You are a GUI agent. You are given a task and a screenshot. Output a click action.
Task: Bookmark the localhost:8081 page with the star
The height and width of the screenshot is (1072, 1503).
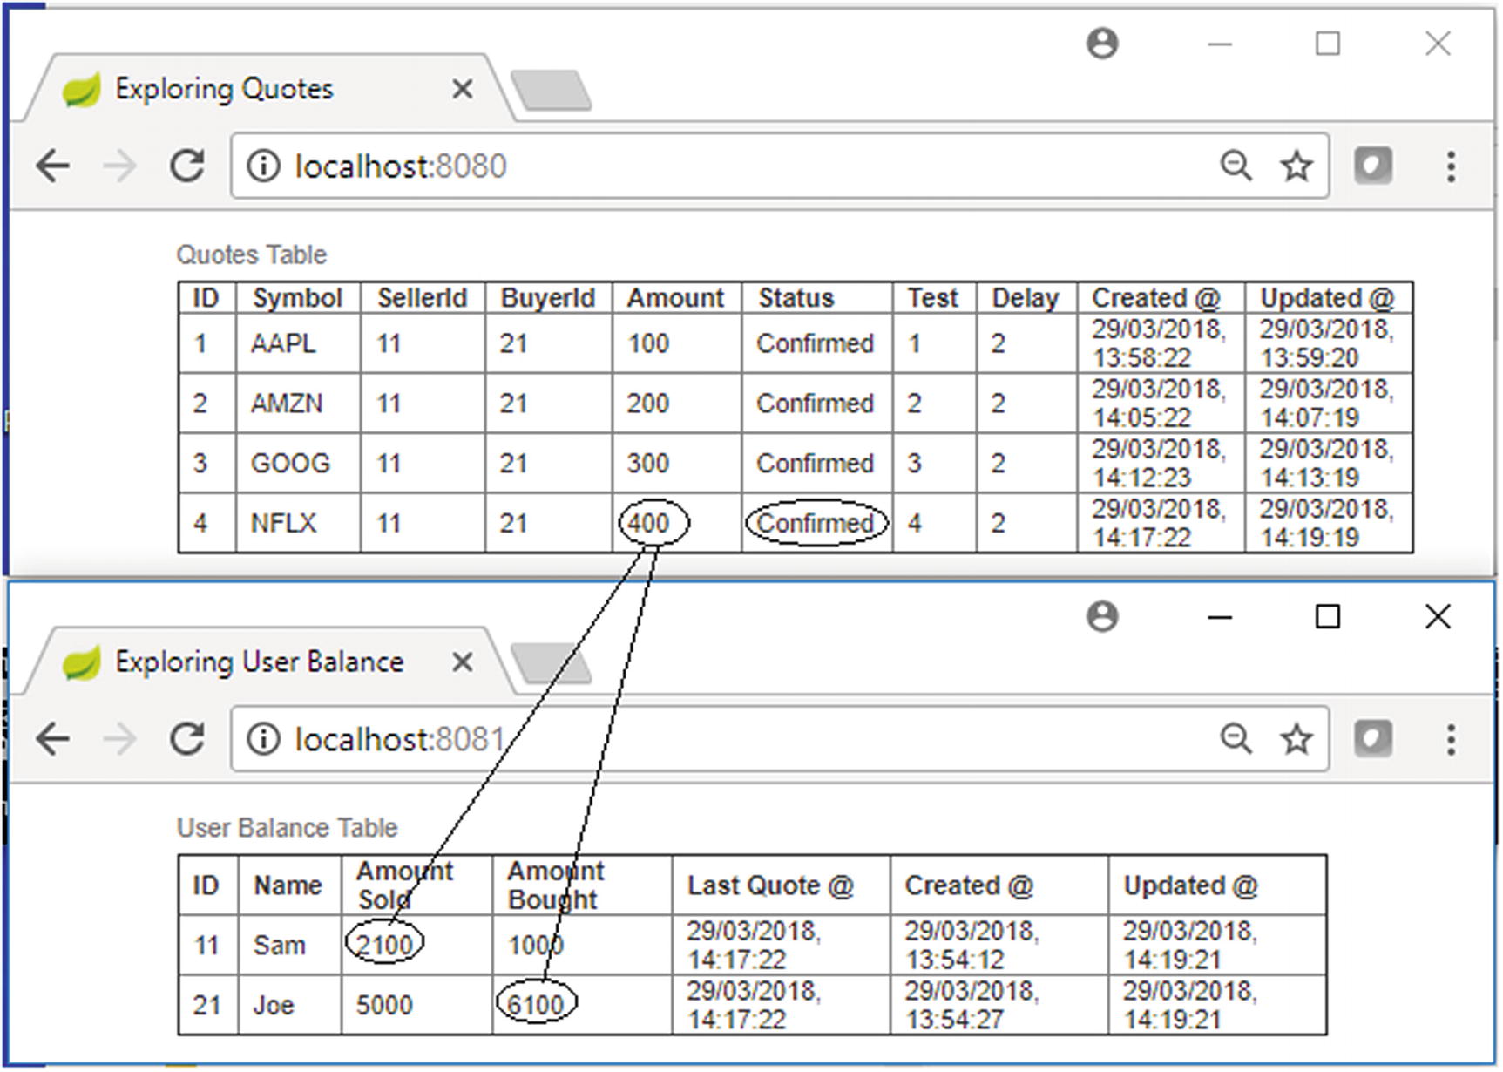(x=1297, y=739)
